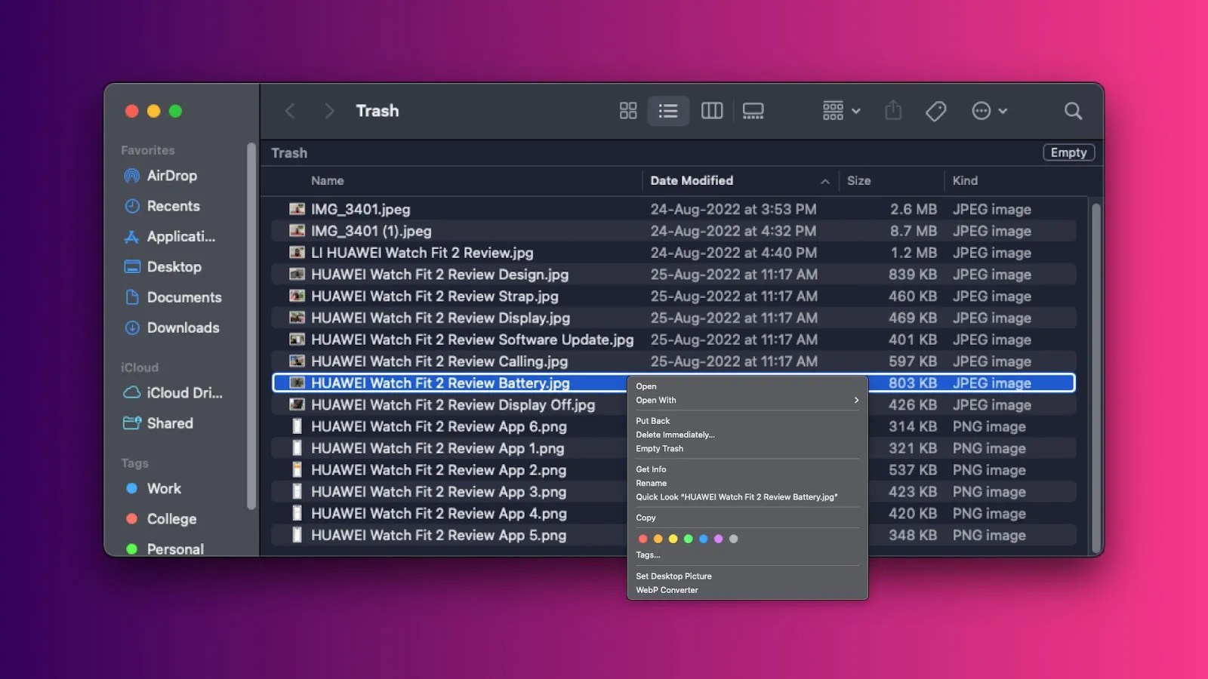Open the group-by dropdown in toolbar
1208x679 pixels.
tap(840, 111)
